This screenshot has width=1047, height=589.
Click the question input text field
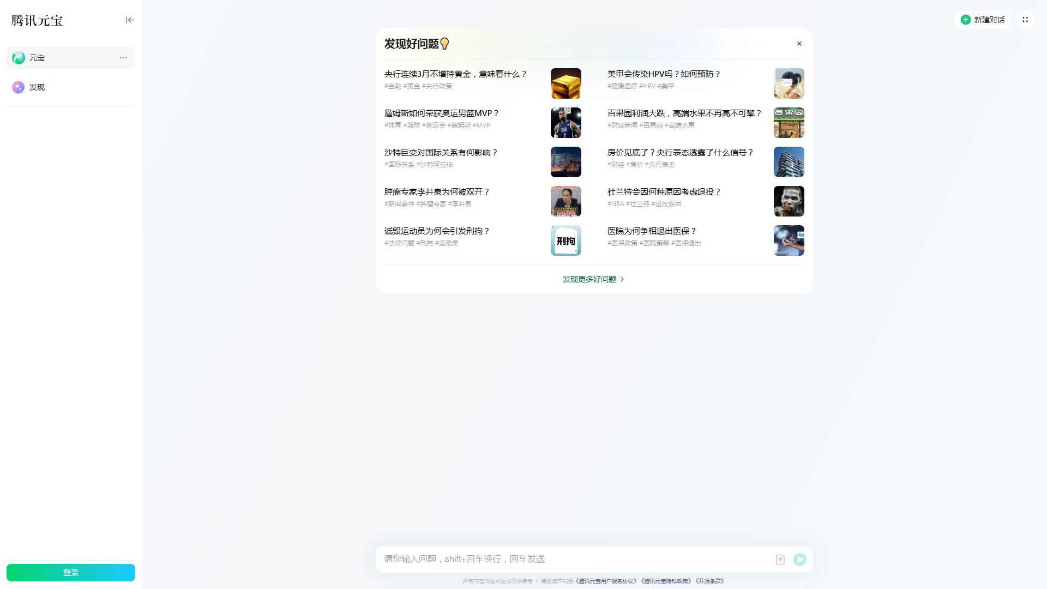click(x=573, y=559)
